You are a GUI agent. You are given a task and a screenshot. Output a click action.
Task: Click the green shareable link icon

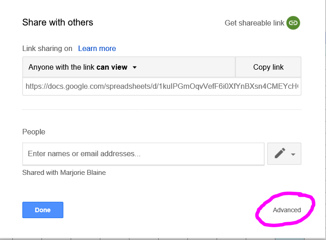tap(293, 23)
